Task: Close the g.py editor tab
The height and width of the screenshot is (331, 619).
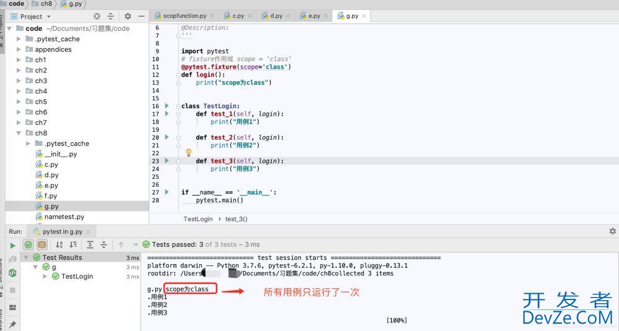Action: [x=364, y=16]
